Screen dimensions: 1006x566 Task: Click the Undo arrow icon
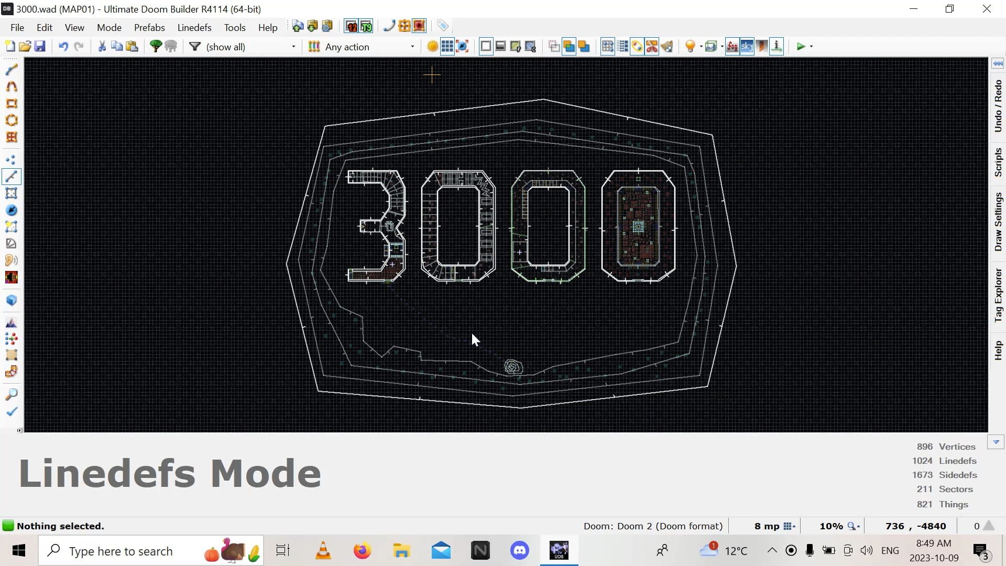pos(63,47)
